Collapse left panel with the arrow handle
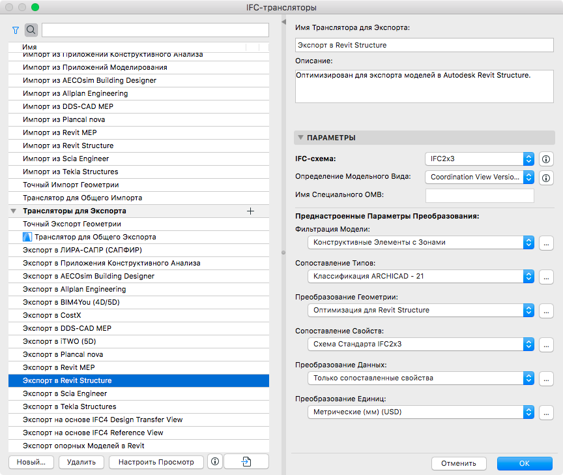 point(283,22)
